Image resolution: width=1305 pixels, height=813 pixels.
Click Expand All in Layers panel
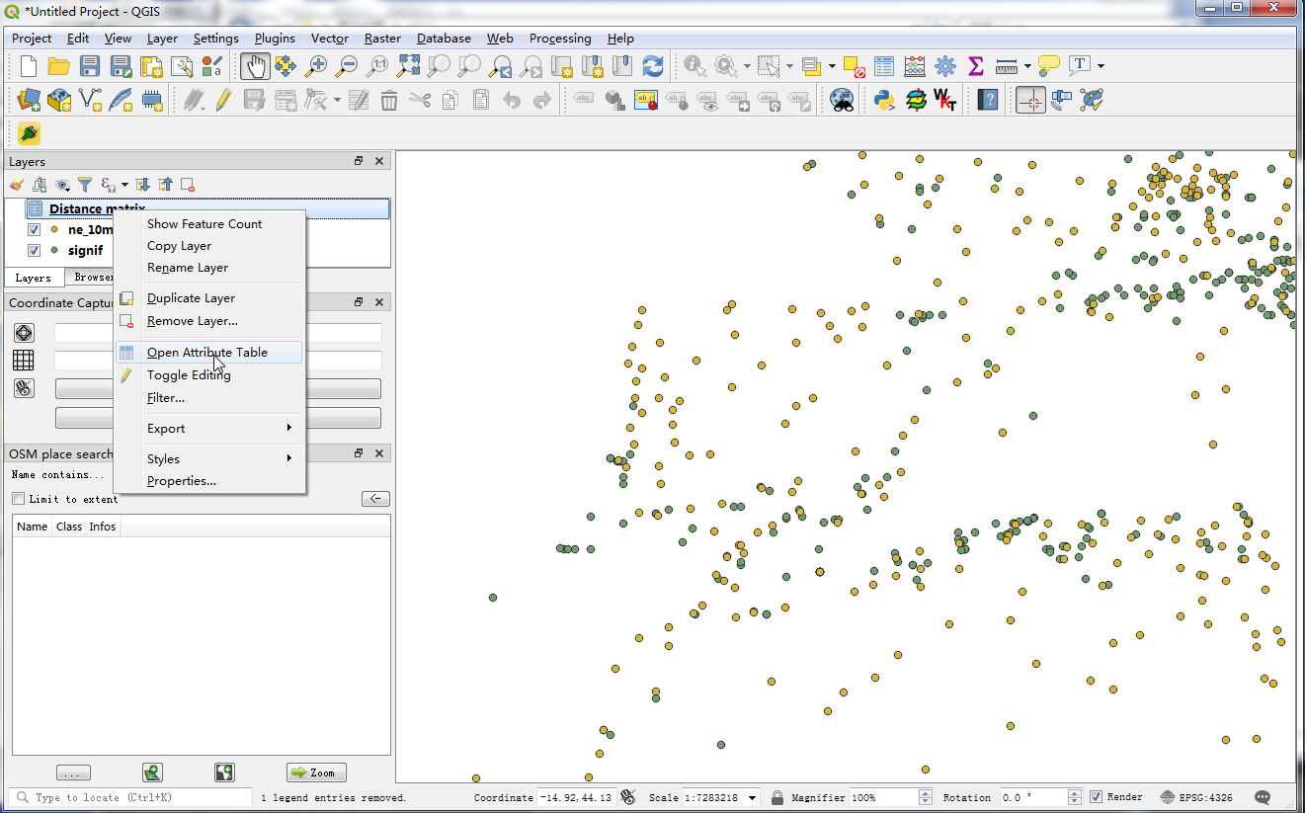tap(142, 185)
